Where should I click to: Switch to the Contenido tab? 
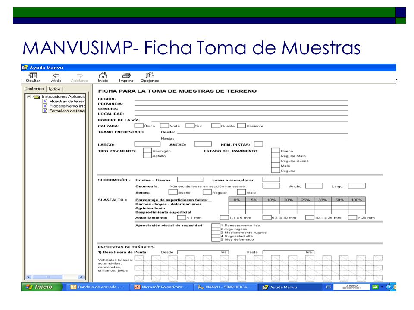[34, 89]
